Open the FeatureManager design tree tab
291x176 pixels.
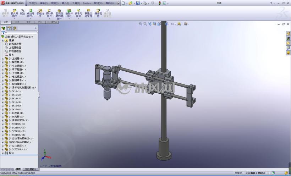3,28
